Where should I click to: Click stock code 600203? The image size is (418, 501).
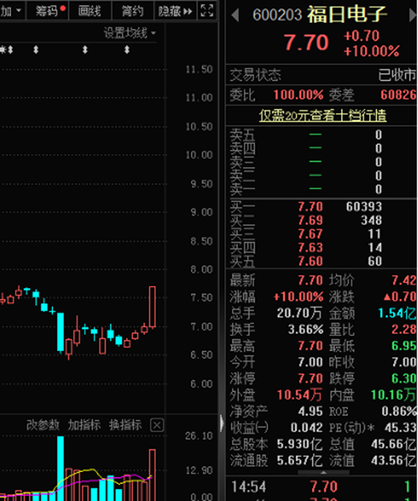tap(277, 15)
